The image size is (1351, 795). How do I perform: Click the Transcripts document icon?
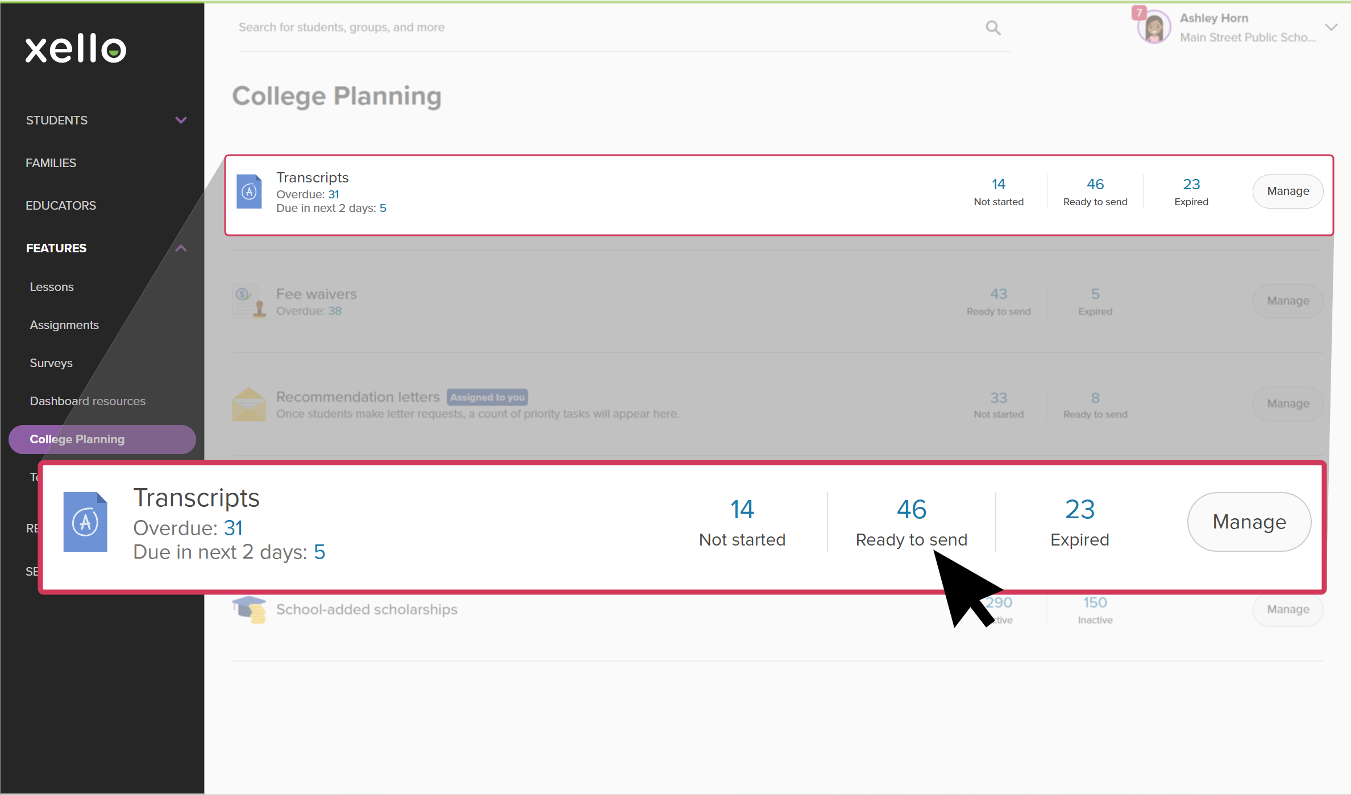tap(249, 192)
